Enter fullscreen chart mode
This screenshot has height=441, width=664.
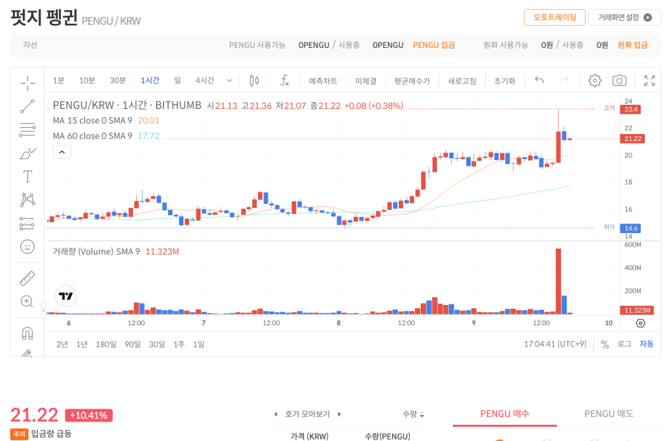pos(649,80)
